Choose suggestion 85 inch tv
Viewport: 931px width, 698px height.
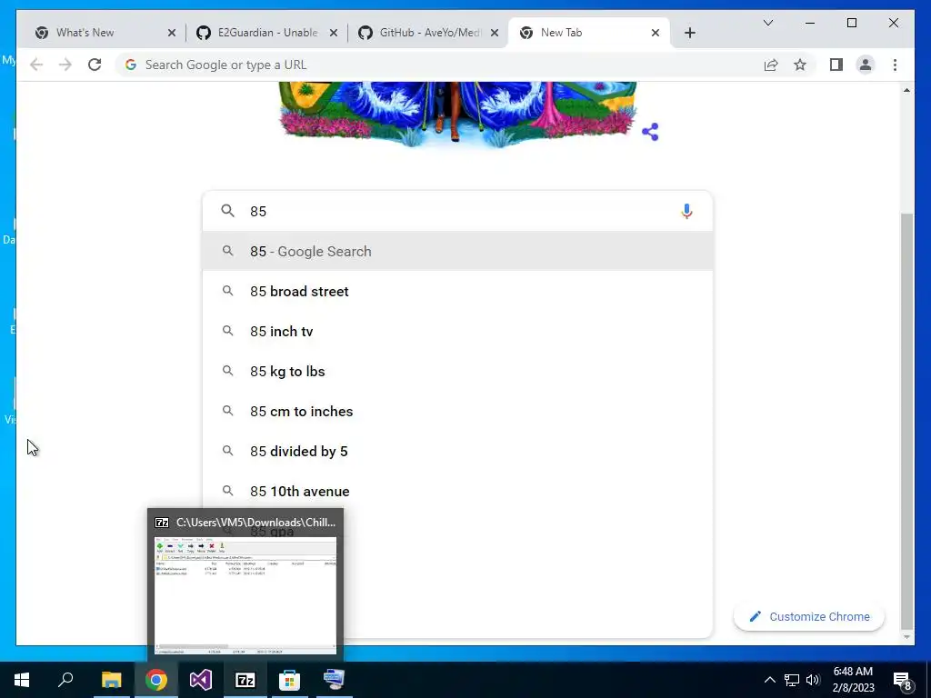[x=457, y=331]
